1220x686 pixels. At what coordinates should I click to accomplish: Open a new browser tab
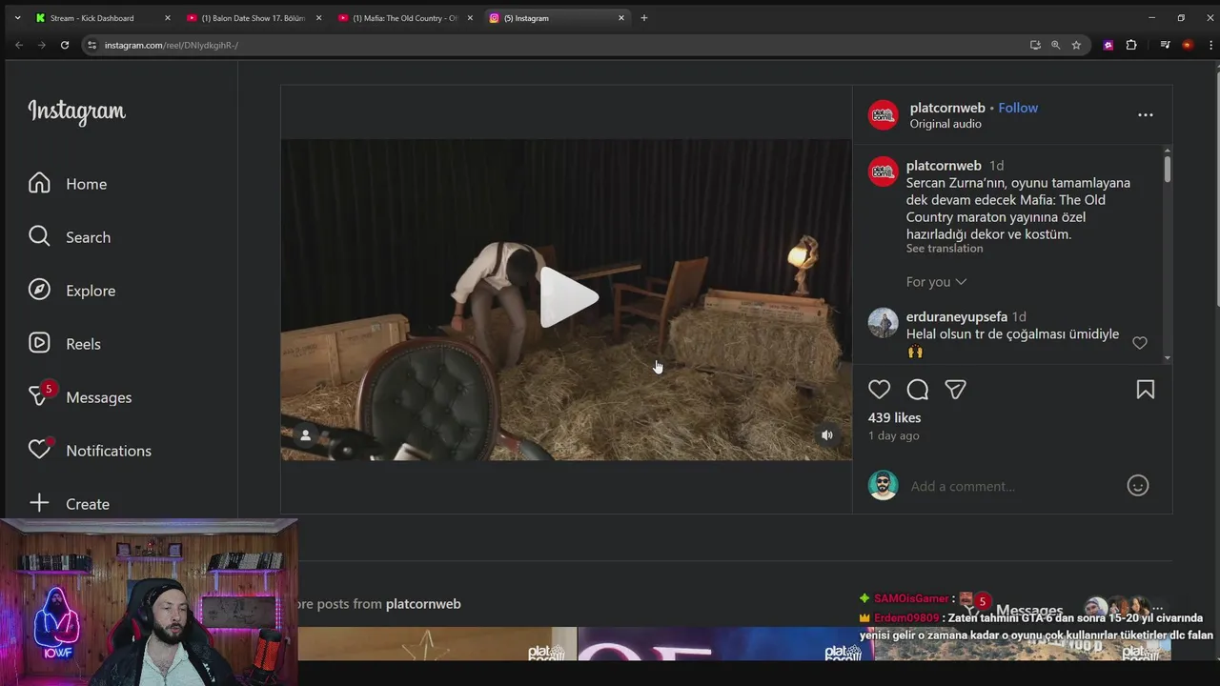click(x=644, y=18)
